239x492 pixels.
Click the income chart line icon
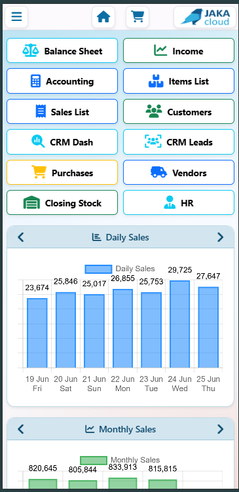160,50
